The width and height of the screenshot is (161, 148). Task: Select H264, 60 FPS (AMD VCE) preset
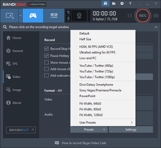(103, 47)
